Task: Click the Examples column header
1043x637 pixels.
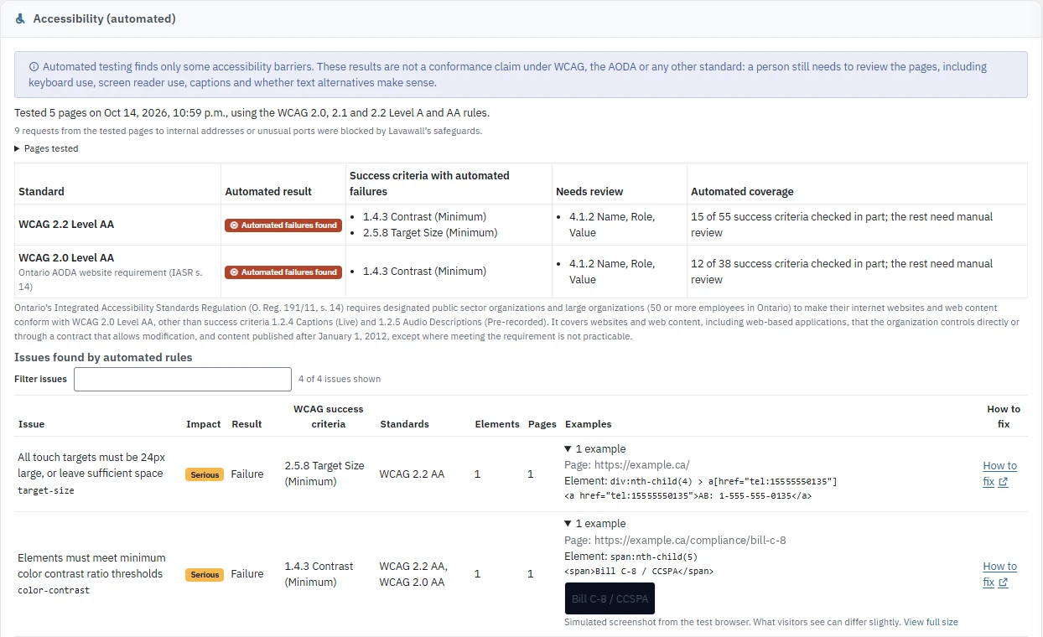Action: (589, 424)
